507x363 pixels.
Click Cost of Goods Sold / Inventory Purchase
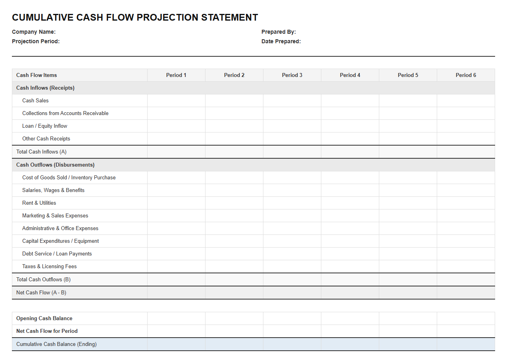[x=69, y=177]
